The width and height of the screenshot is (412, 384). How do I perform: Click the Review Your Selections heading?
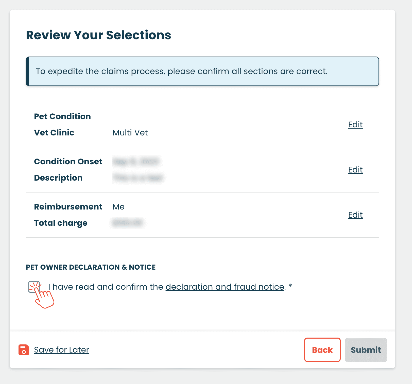point(98,35)
